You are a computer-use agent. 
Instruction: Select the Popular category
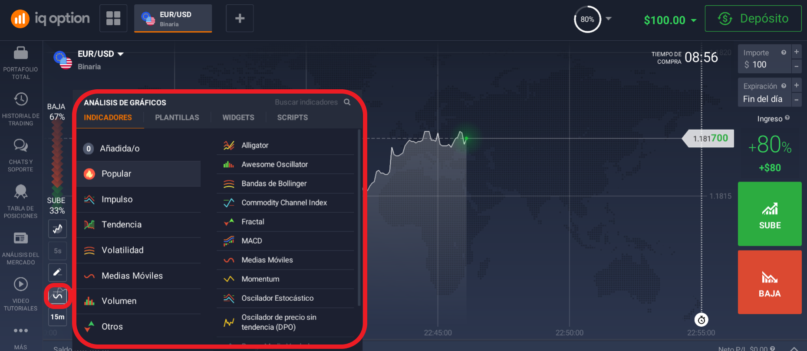pyautogui.click(x=138, y=174)
